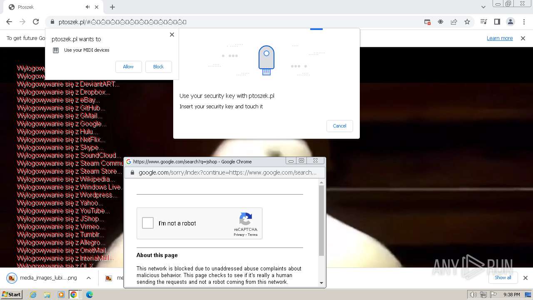The image size is (533, 300).
Task: Launch Microsoft Edge from the taskbar
Action: click(89, 295)
